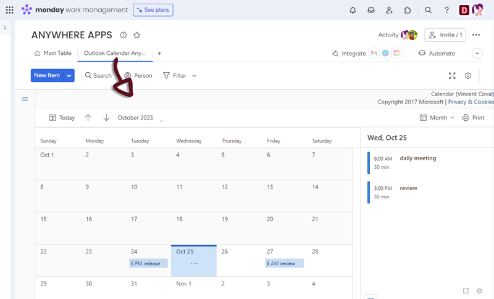Screen dimensions: 494x299
Task: Add board to favorites with star icon
Action: 137,35
